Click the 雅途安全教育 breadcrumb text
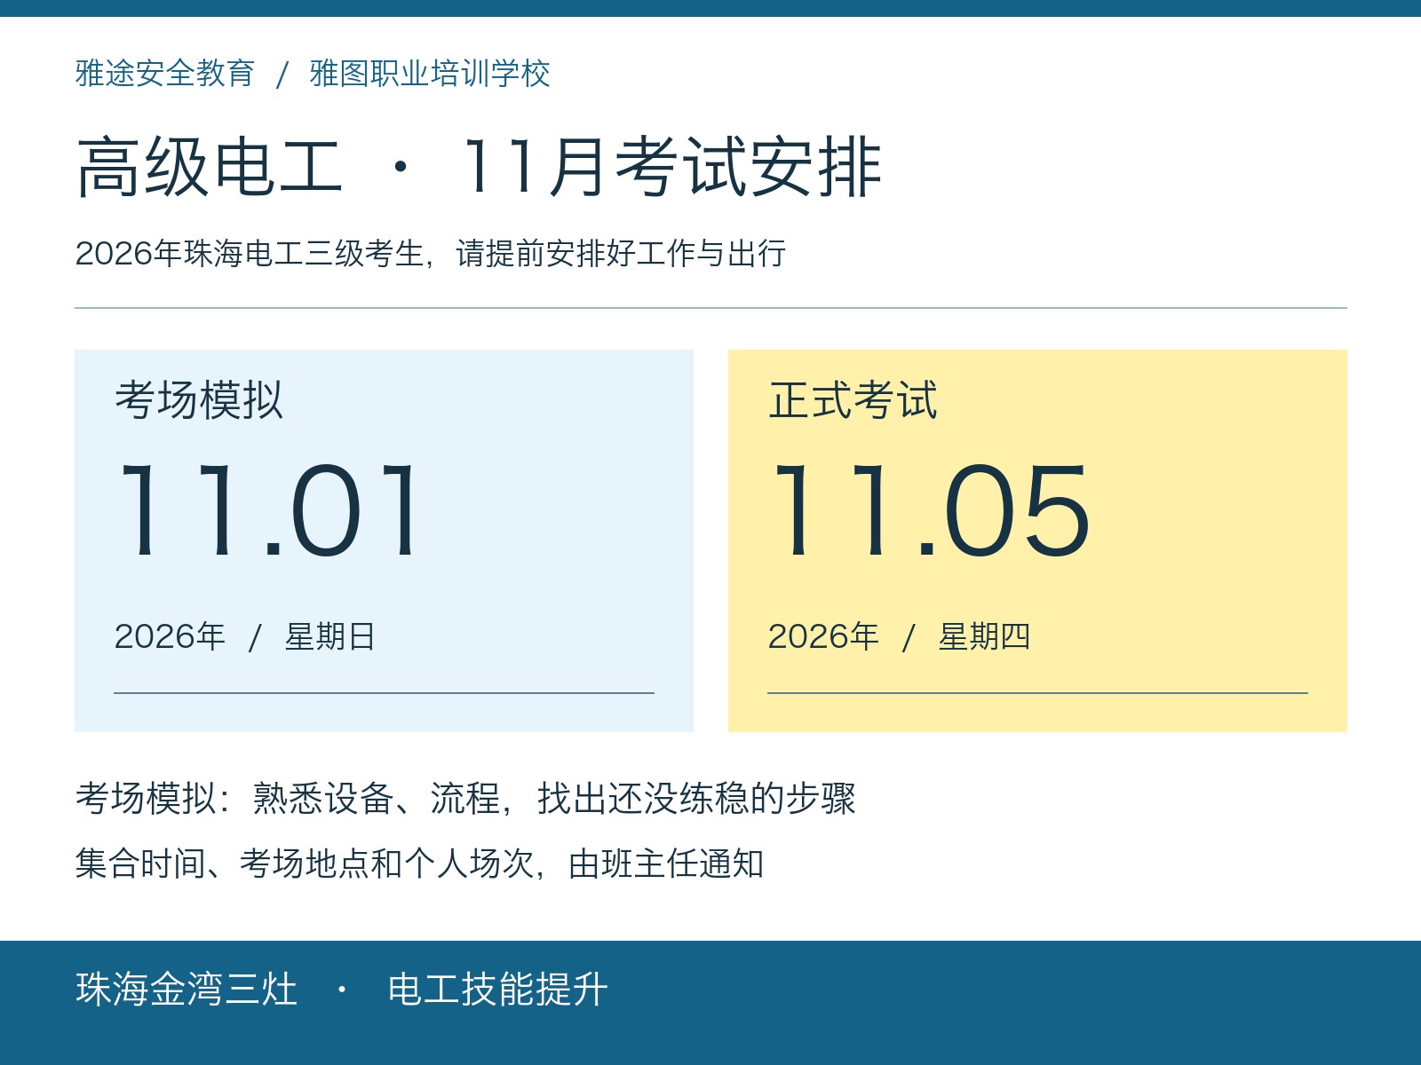The height and width of the screenshot is (1065, 1421). click(165, 73)
